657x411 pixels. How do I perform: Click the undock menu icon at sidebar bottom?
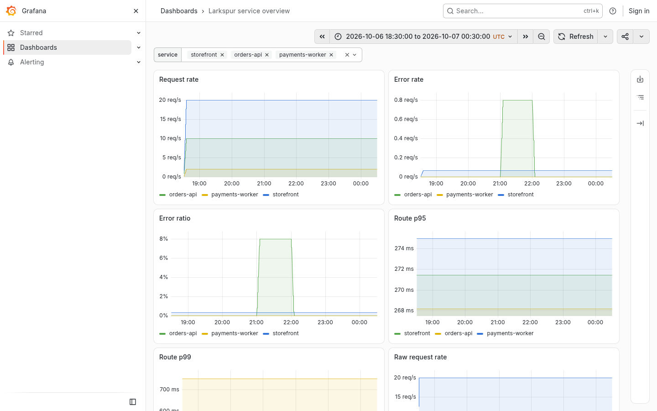133,402
